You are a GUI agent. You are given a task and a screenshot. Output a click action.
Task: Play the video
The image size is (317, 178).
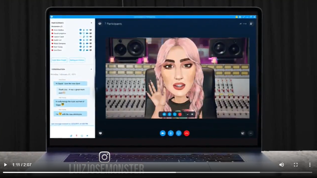coord(5,165)
